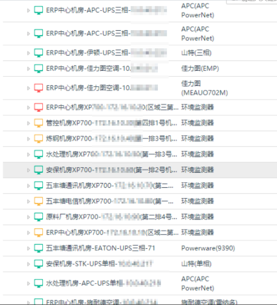The image size is (277, 305).
Task: Expand ERP中心机房XP700 区域三 row
Action: [28, 107]
